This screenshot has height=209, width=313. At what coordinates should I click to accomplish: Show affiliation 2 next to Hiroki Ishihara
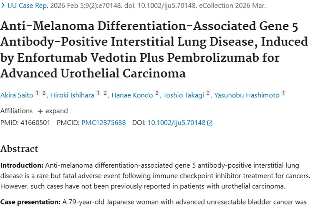(x=106, y=94)
